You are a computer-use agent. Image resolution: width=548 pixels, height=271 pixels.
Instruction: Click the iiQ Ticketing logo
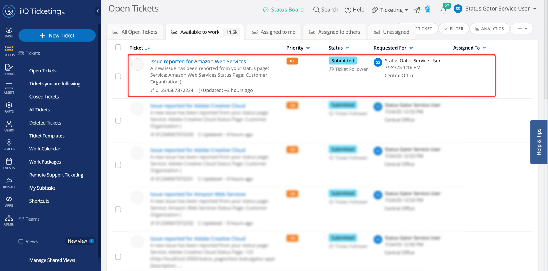coord(34,11)
